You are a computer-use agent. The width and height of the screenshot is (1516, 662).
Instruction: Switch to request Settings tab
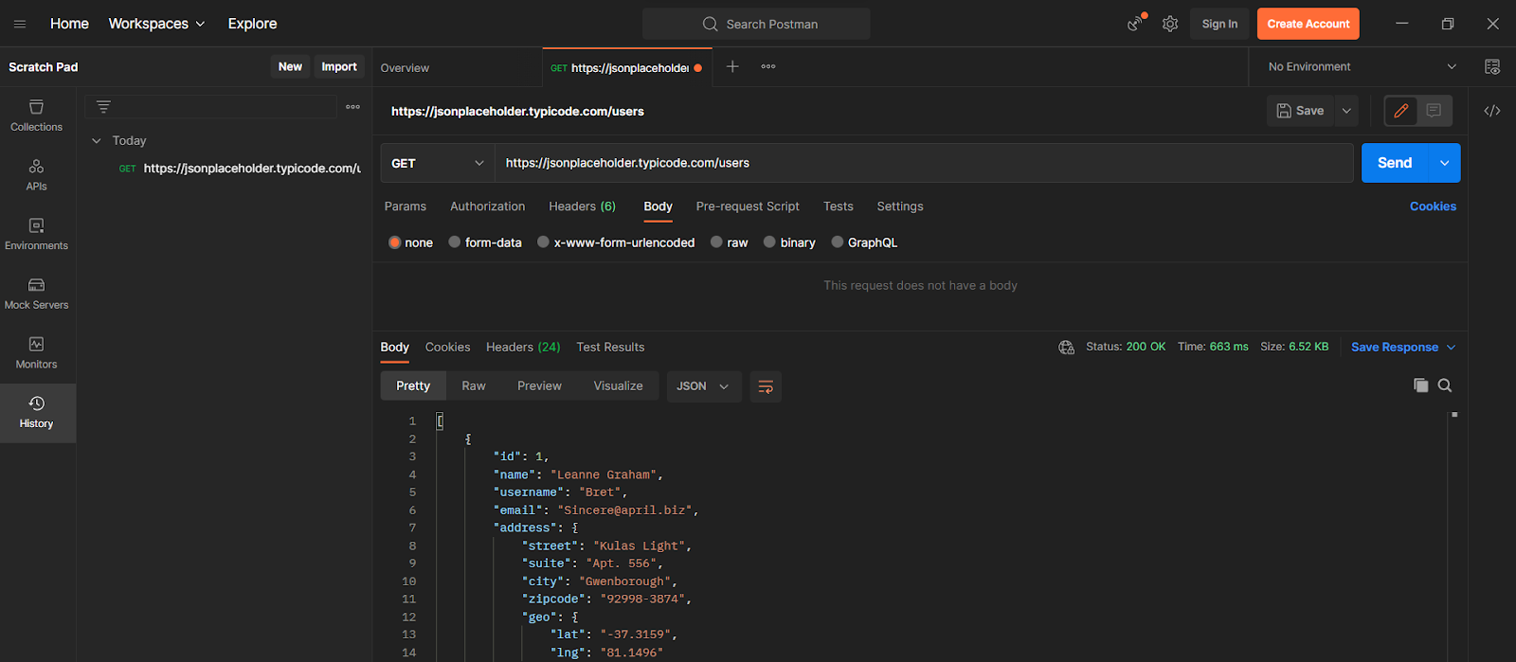pos(900,206)
